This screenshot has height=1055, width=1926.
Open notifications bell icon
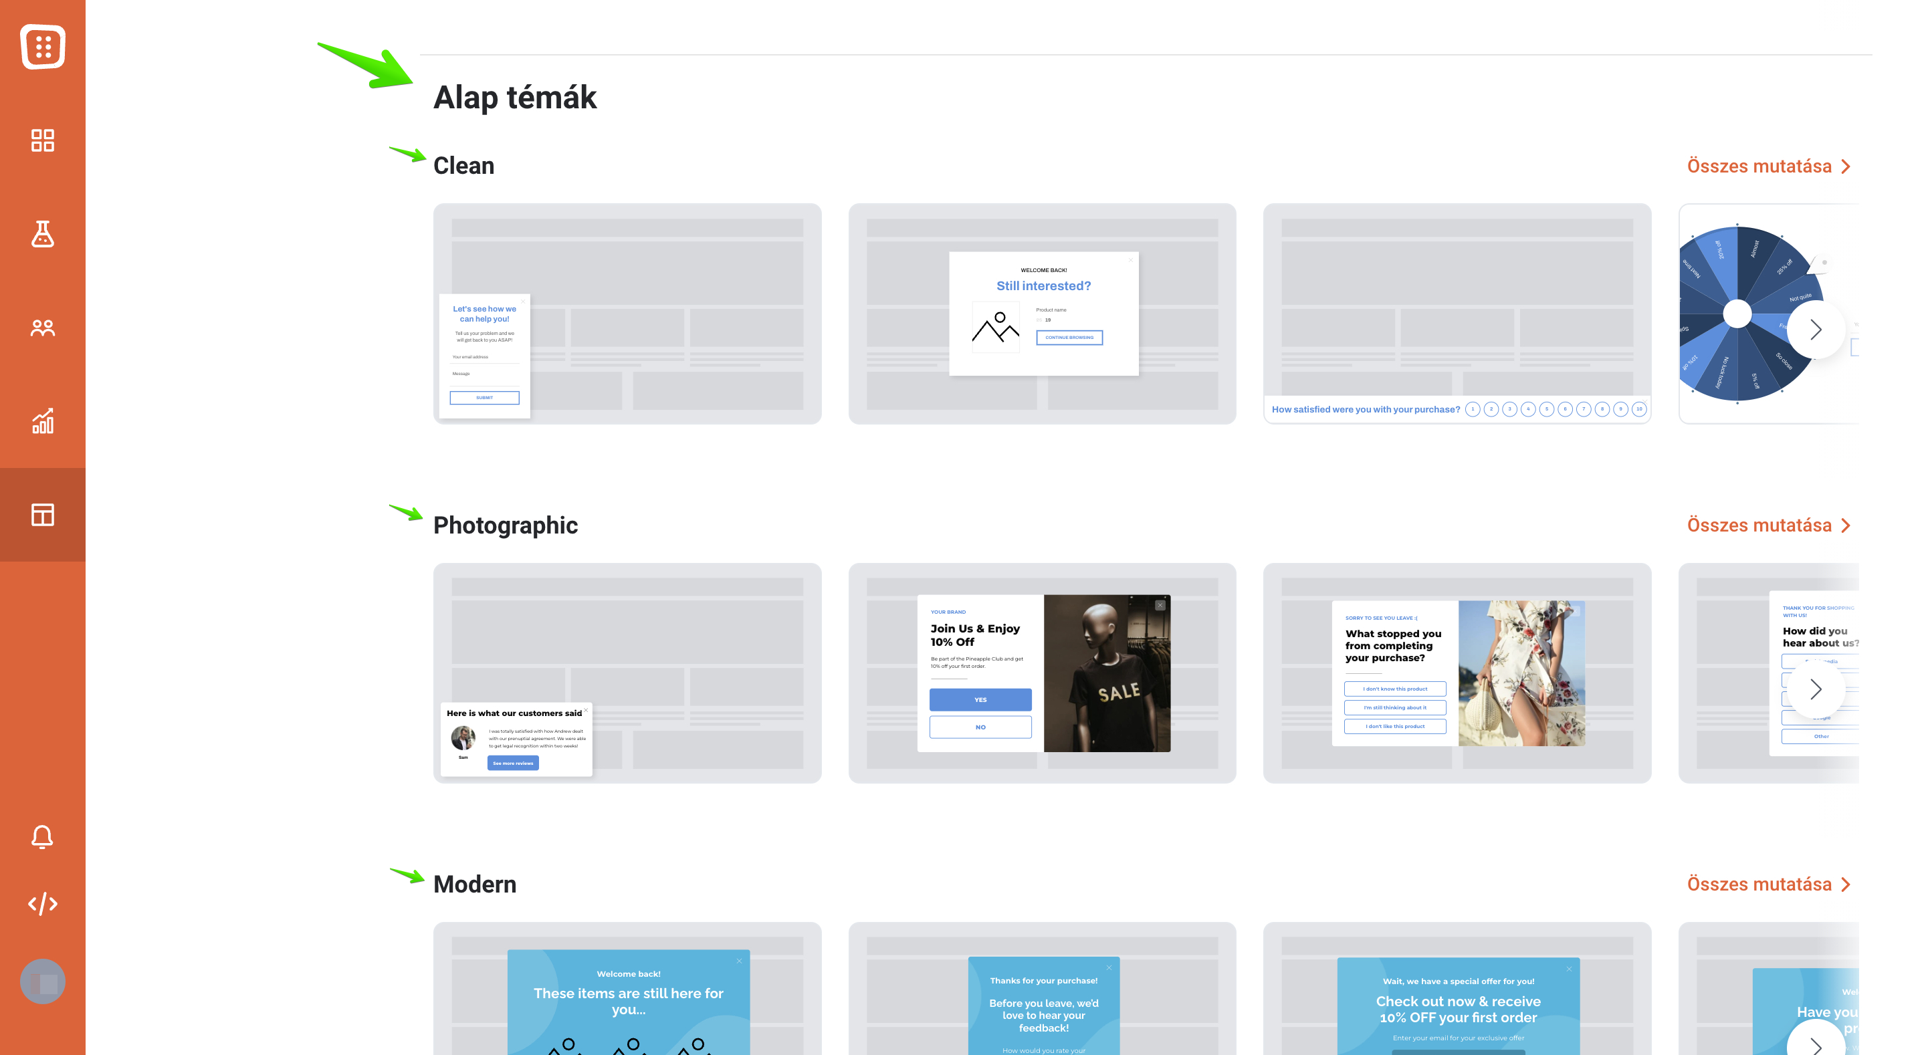click(x=43, y=836)
